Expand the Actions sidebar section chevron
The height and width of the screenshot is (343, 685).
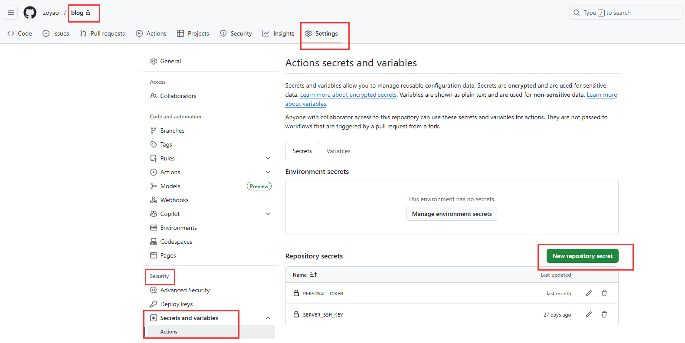tap(268, 172)
